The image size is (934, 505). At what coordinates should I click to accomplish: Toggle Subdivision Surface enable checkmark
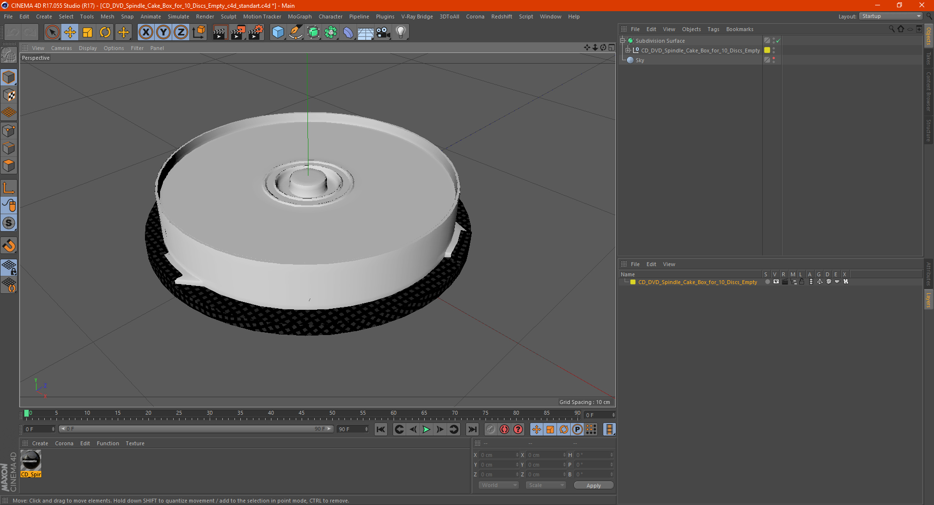pyautogui.click(x=778, y=41)
